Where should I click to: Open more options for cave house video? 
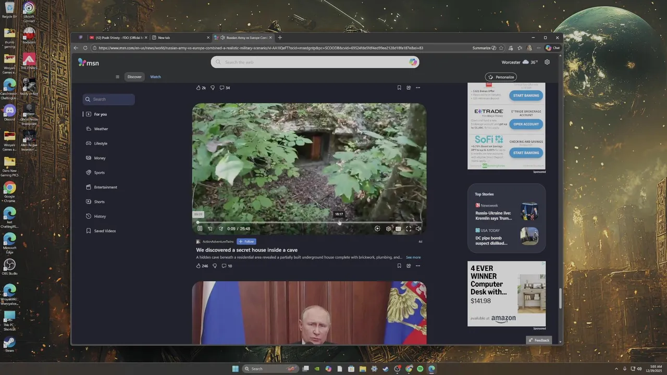tap(418, 266)
